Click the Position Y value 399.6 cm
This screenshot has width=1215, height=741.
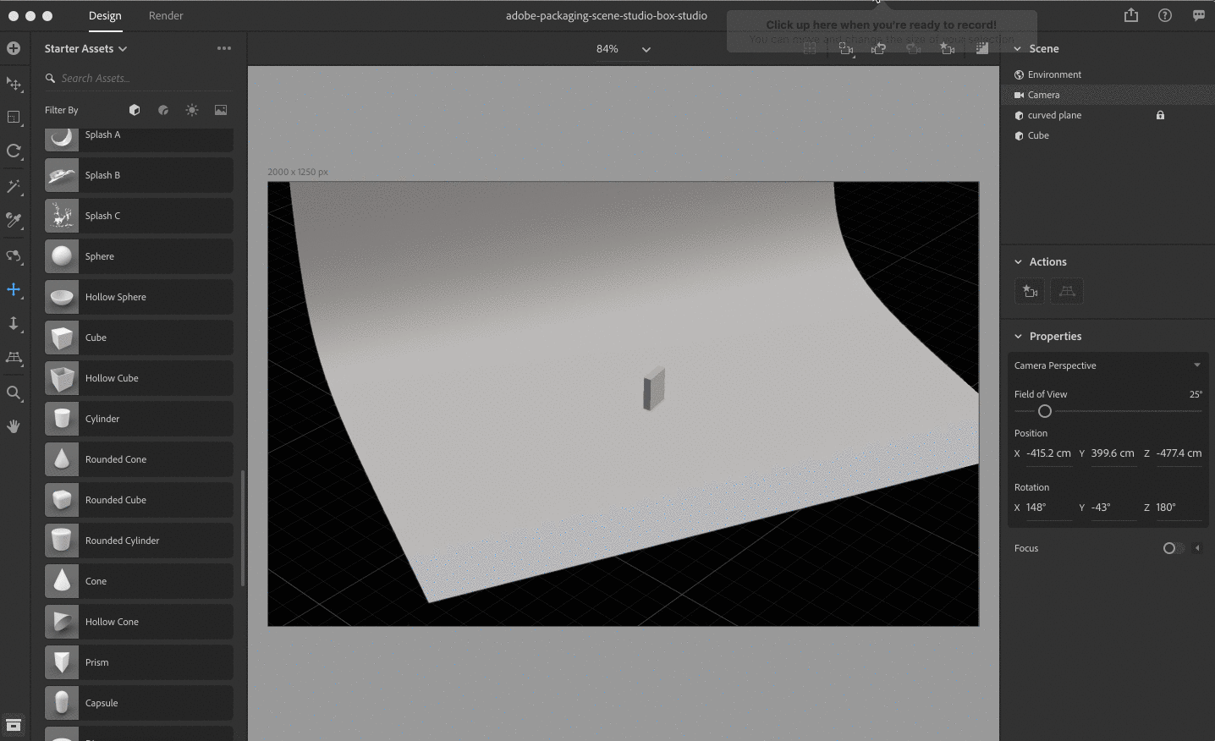[1113, 453]
